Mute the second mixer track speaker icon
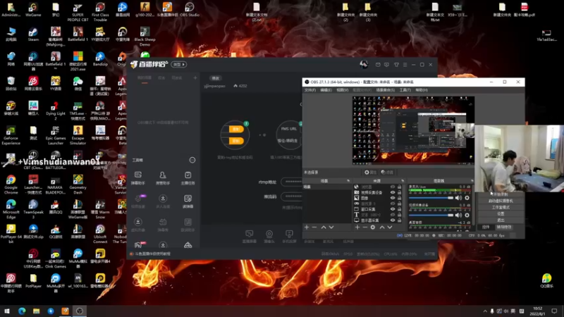 coord(458,215)
